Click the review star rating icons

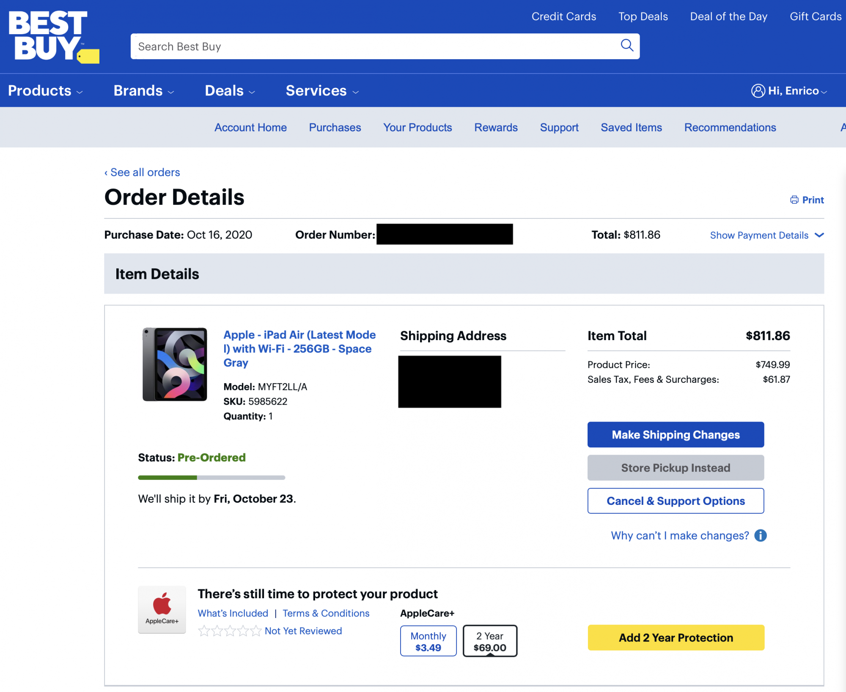230,631
